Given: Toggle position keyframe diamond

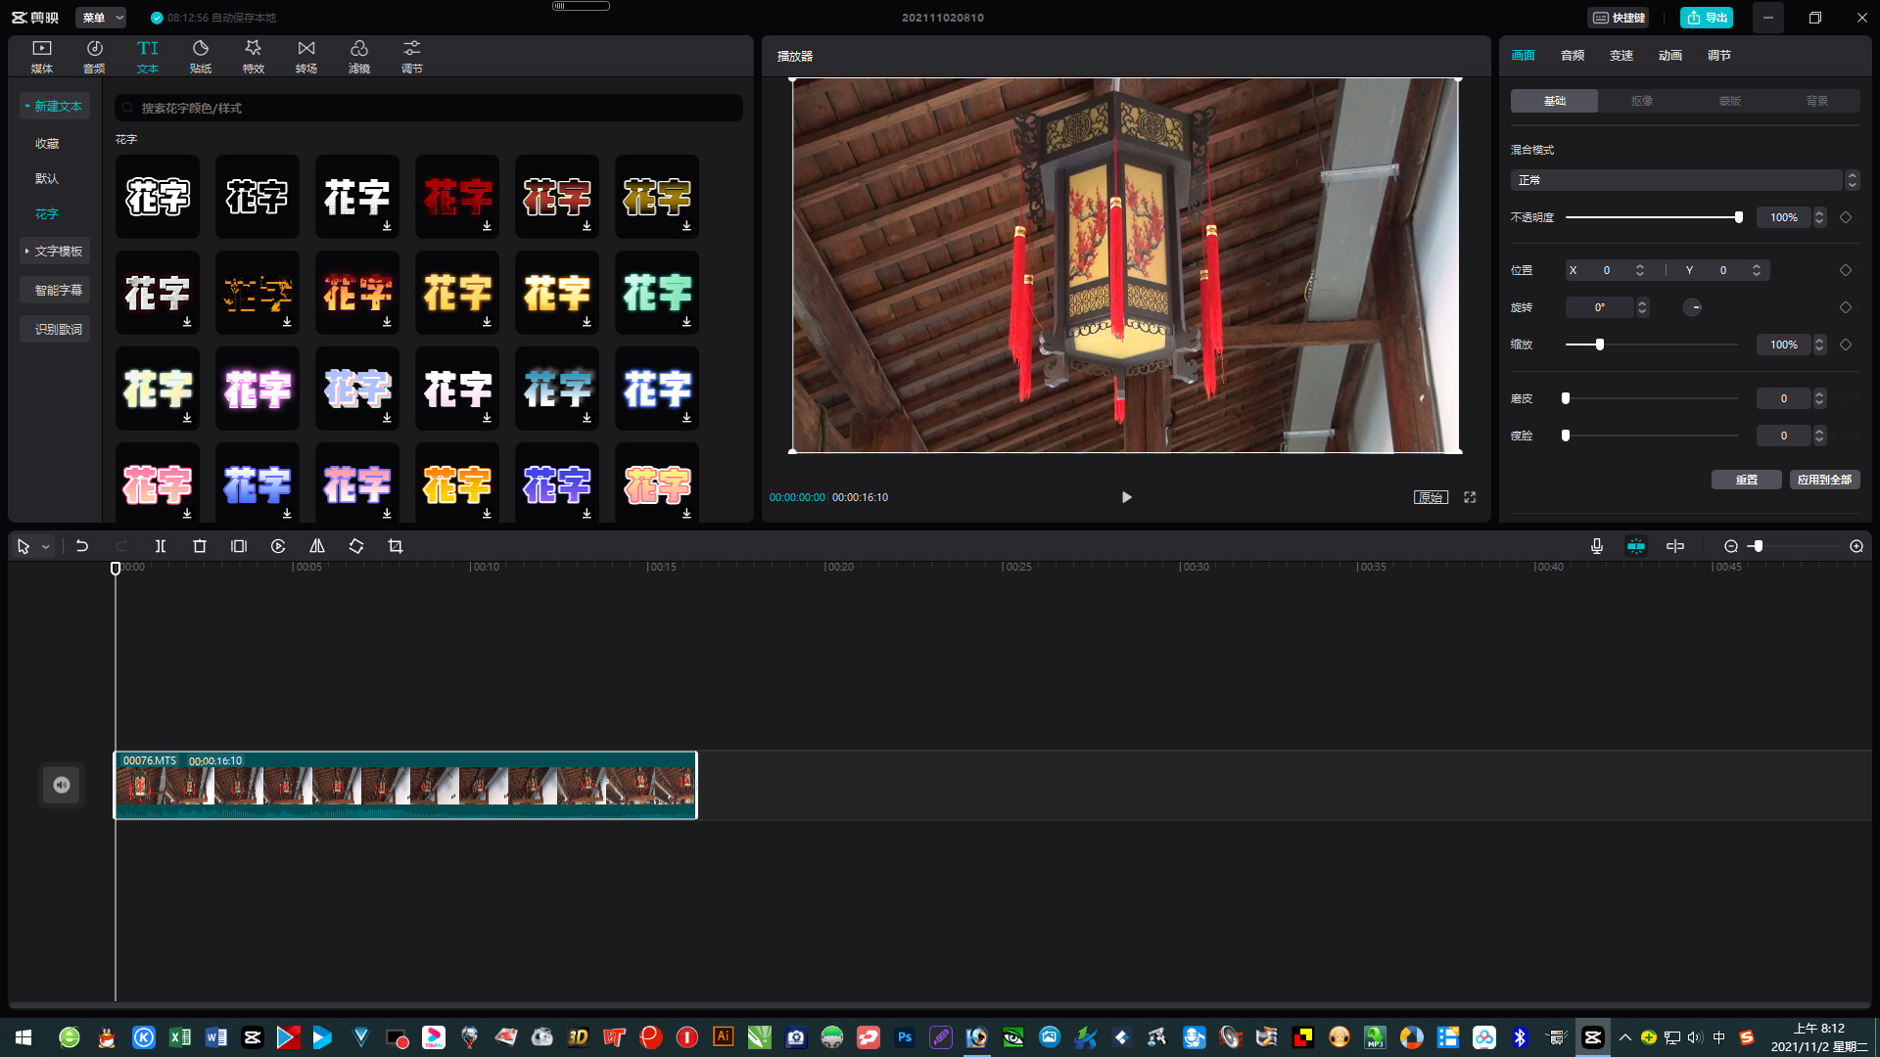Looking at the screenshot, I should point(1846,270).
